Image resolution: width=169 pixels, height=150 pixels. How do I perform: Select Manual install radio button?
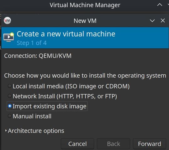(10, 116)
